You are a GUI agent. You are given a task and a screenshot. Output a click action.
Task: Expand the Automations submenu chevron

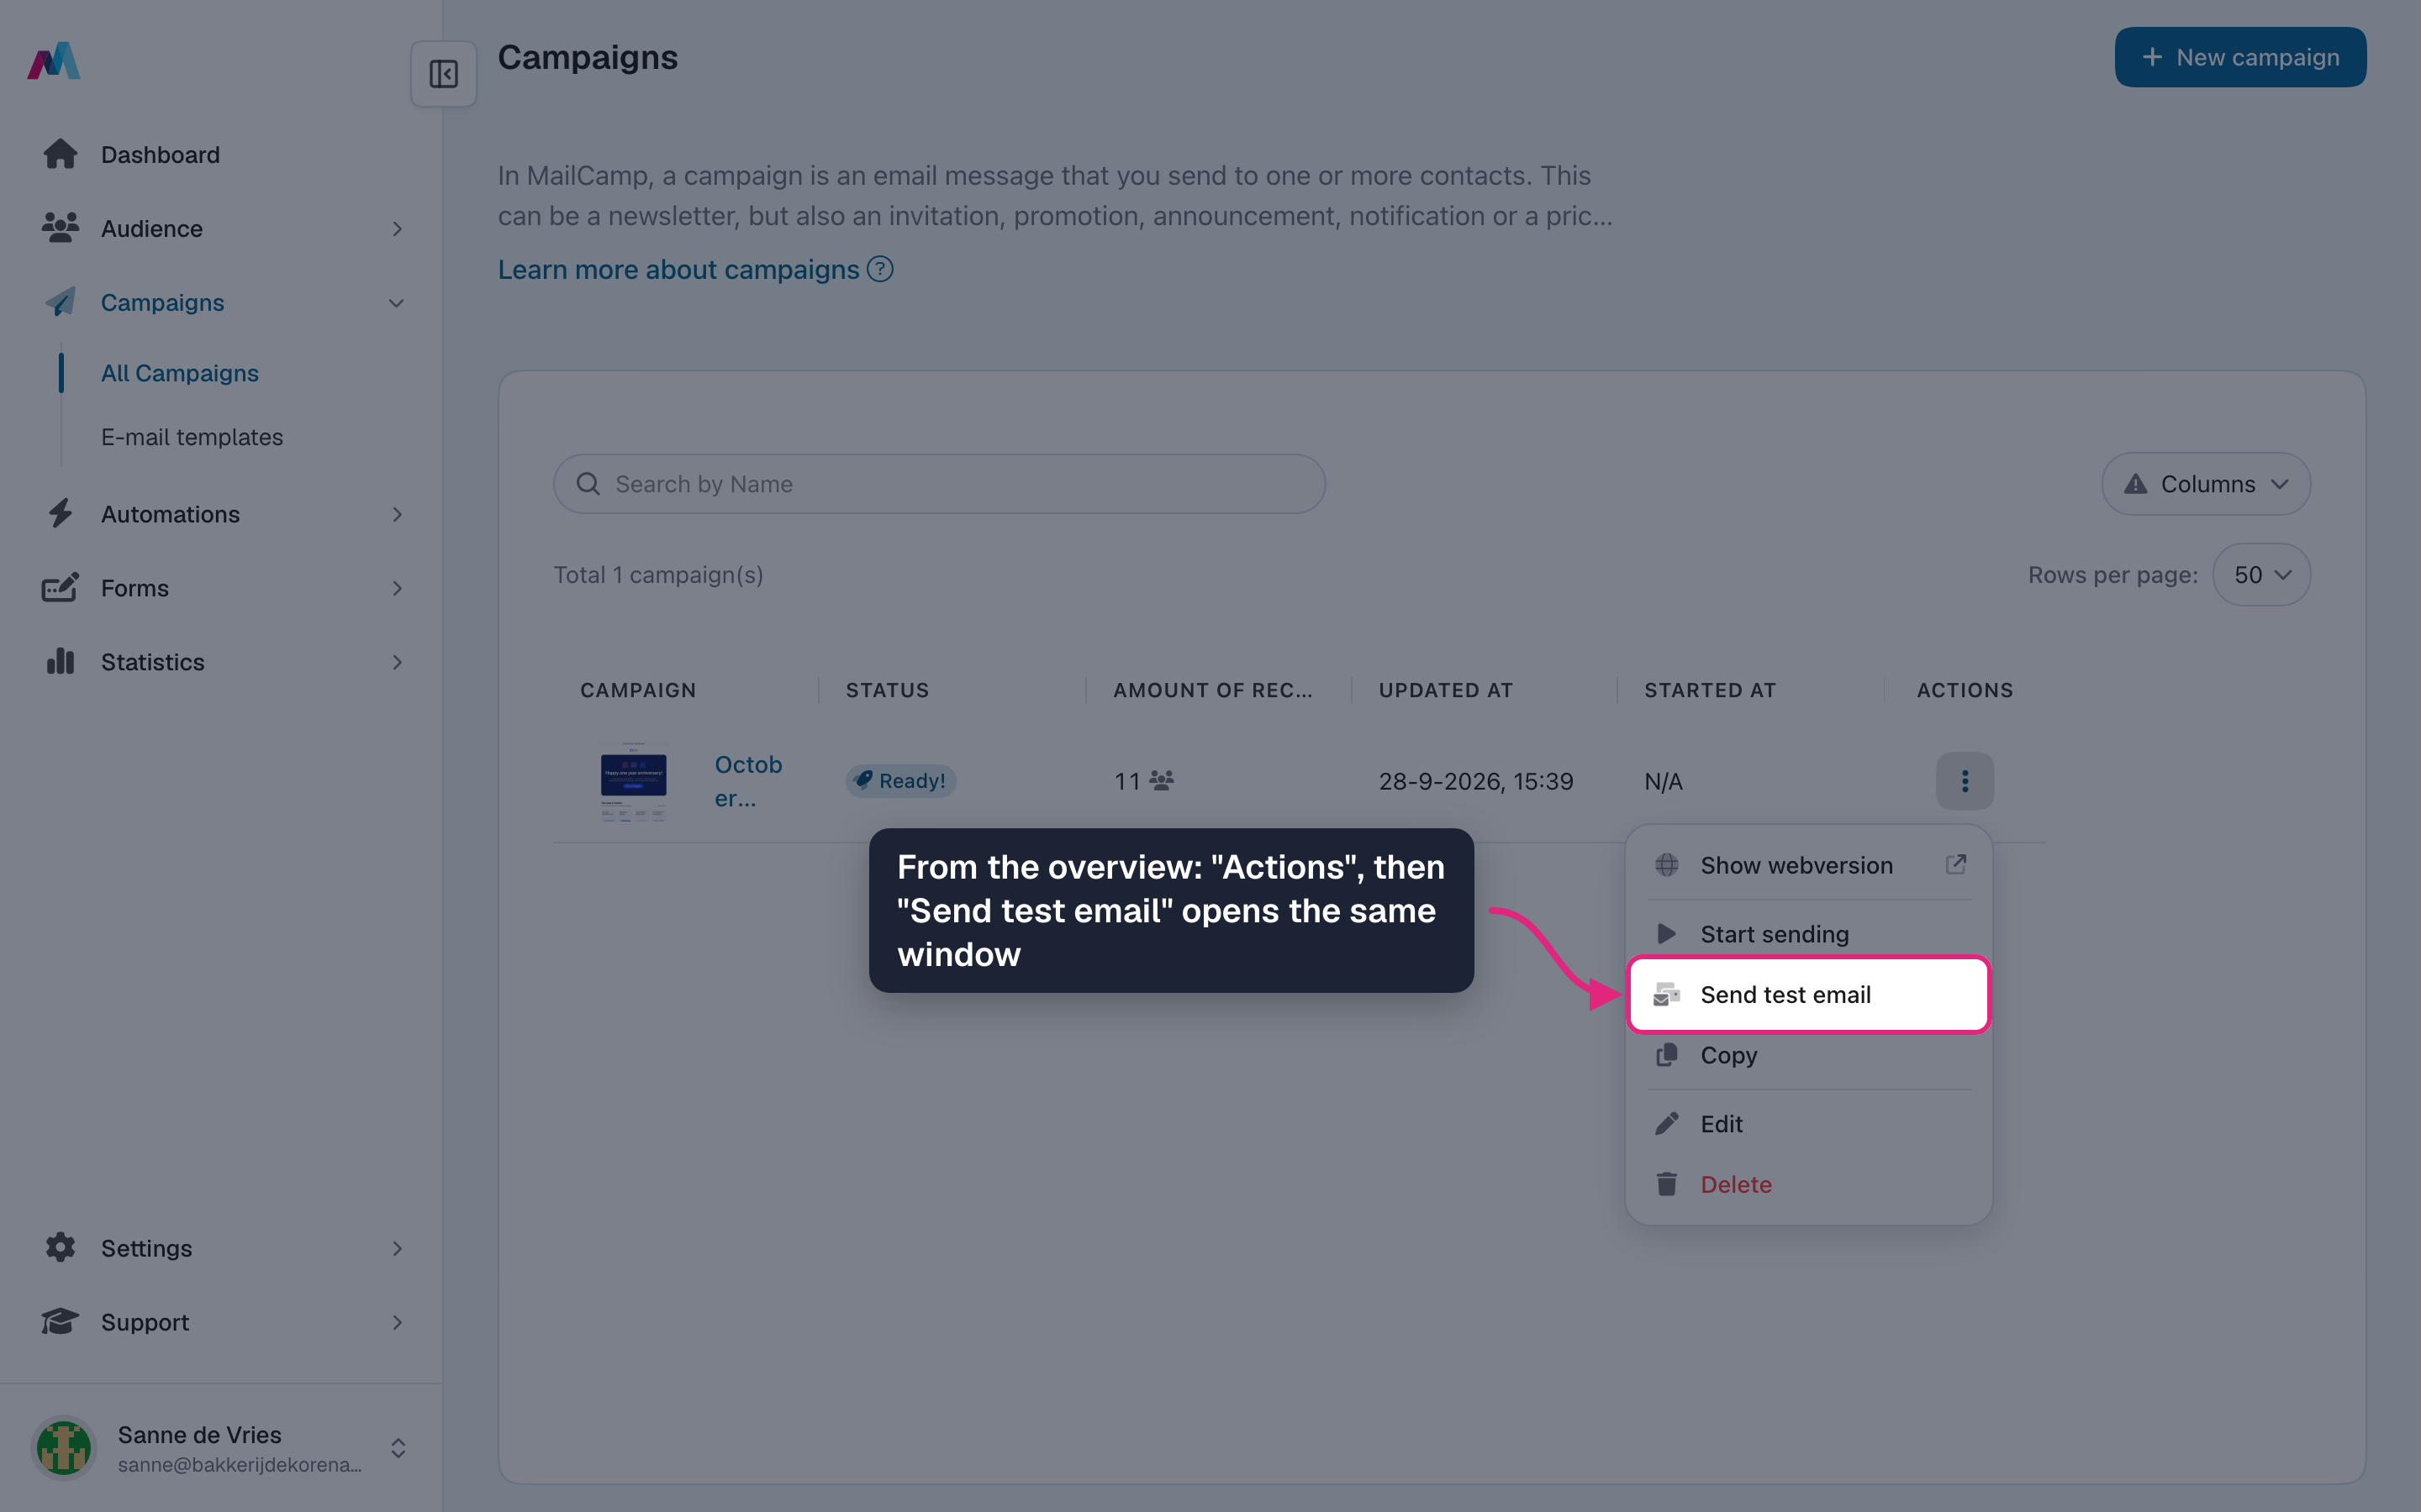[x=397, y=514]
